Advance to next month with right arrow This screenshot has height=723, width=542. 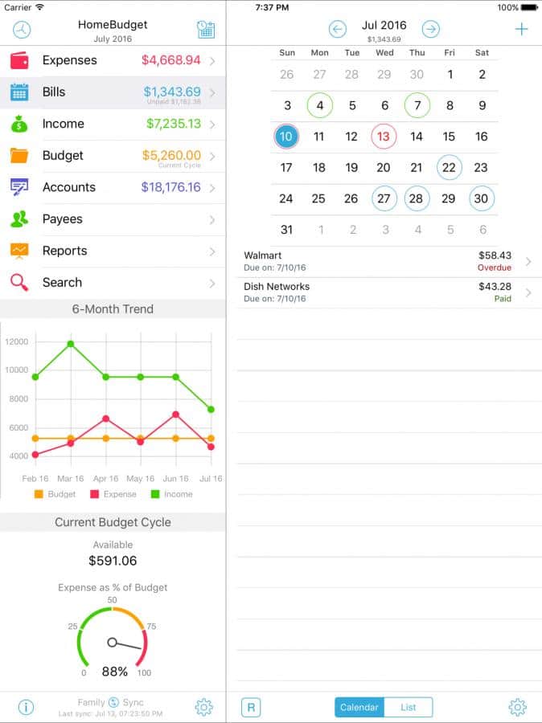tap(431, 30)
